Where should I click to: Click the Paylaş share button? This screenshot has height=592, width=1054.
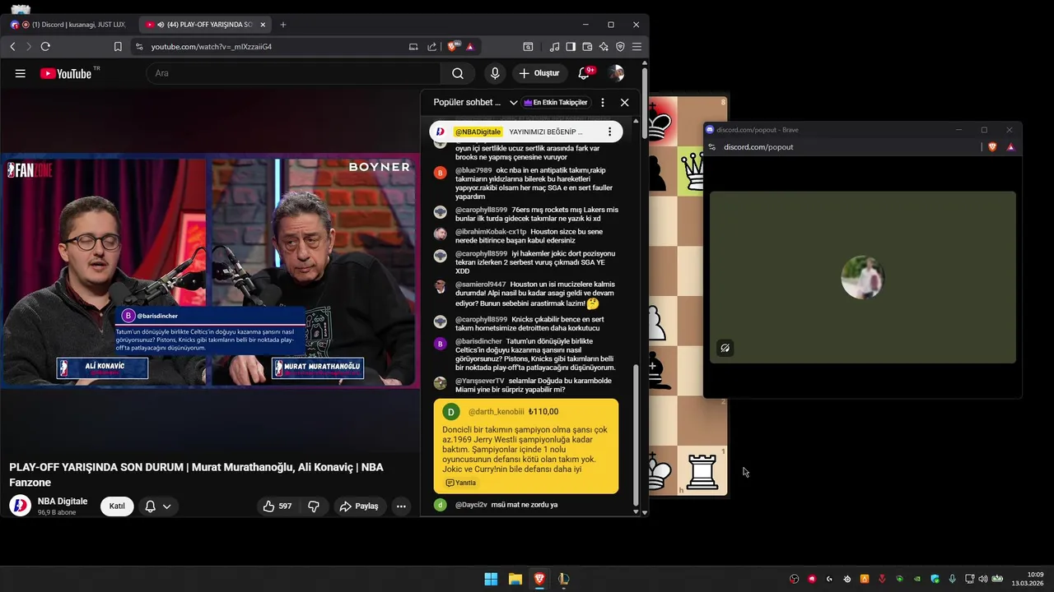[359, 506]
